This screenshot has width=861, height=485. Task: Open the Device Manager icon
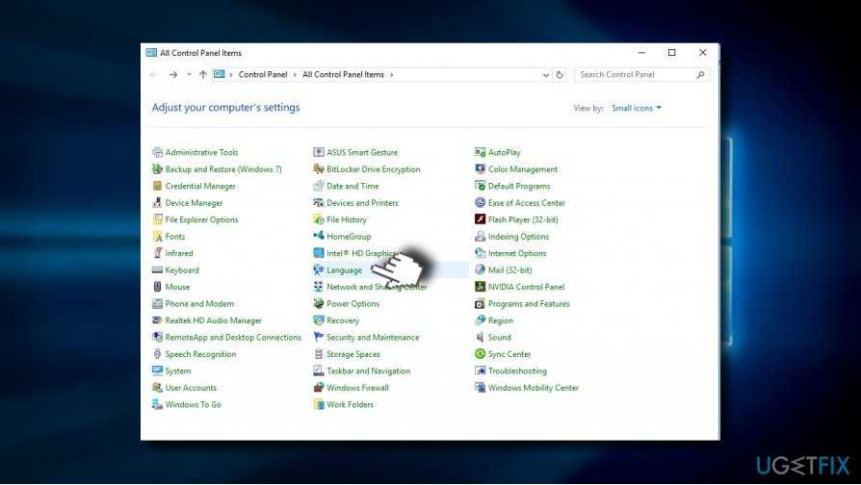(x=158, y=203)
